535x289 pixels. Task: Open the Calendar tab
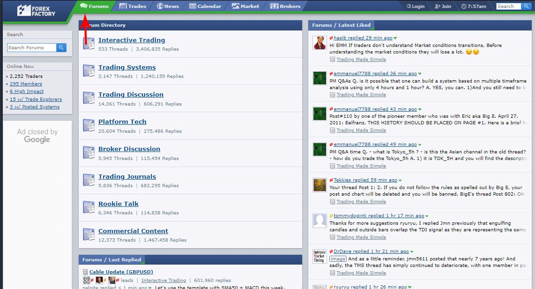click(205, 6)
